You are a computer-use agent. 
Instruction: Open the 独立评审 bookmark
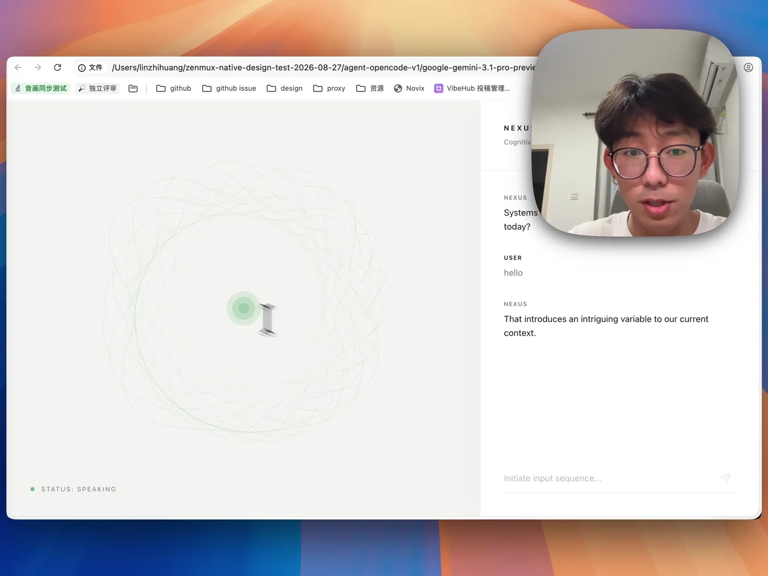click(97, 88)
